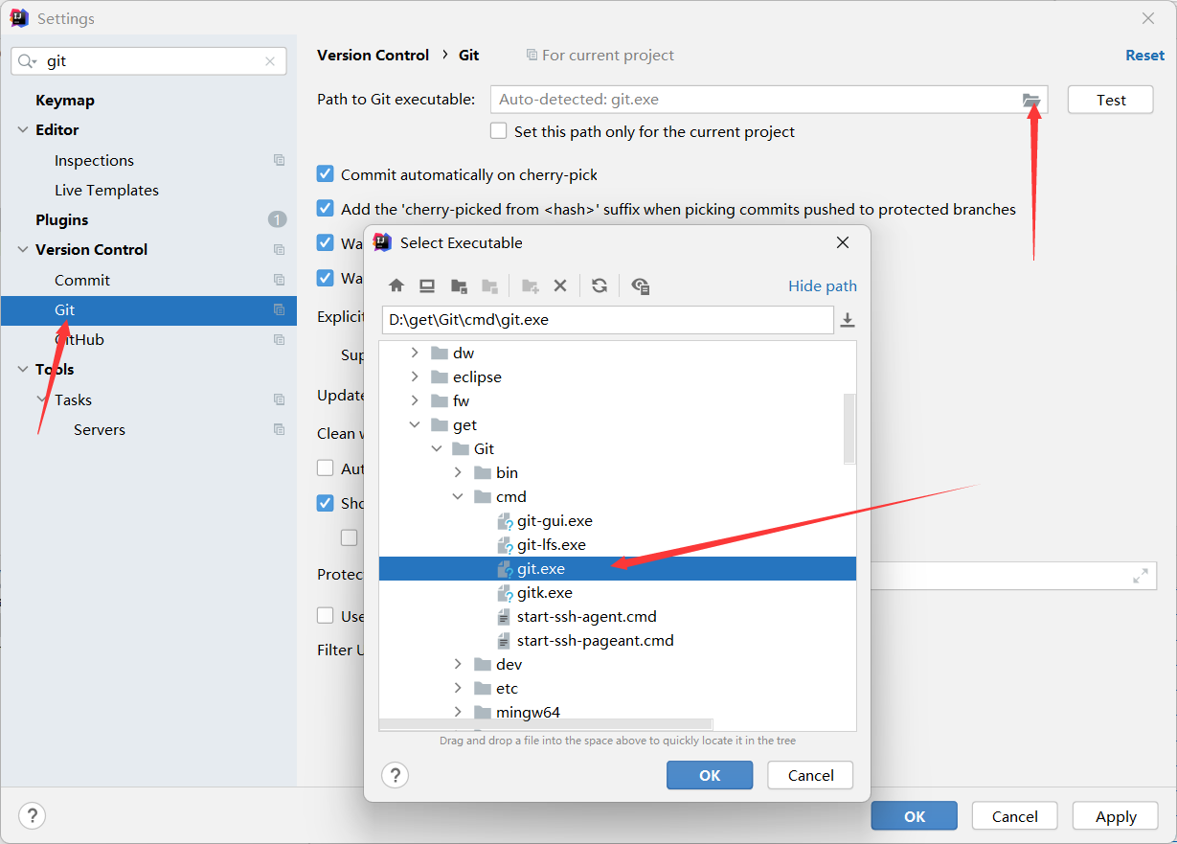Open help in the Settings window
This screenshot has height=844, width=1177.
coord(33,815)
